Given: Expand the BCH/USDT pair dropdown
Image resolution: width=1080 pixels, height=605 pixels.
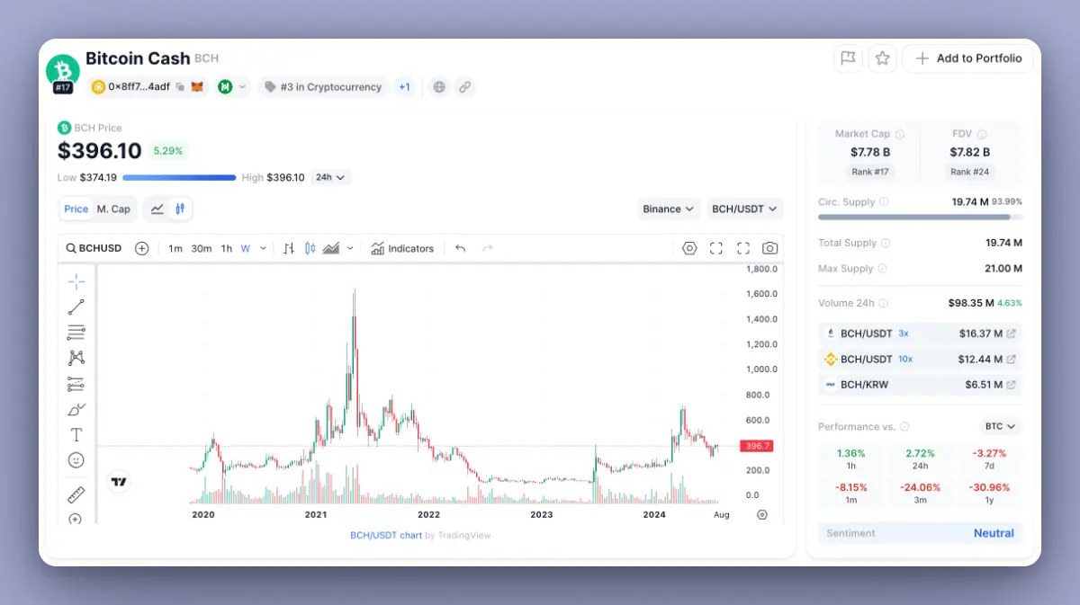Looking at the screenshot, I should (x=744, y=209).
